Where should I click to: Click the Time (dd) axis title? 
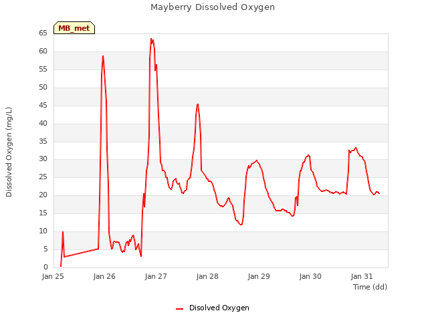370,287
